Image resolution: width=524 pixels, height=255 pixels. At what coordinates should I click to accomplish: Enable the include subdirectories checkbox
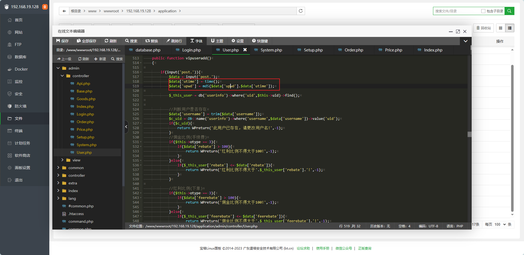[x=483, y=11]
